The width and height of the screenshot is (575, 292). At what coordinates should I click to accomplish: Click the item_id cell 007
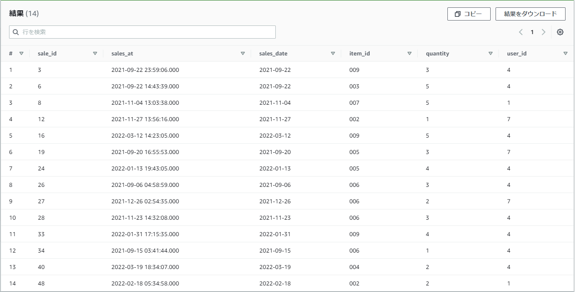click(354, 103)
